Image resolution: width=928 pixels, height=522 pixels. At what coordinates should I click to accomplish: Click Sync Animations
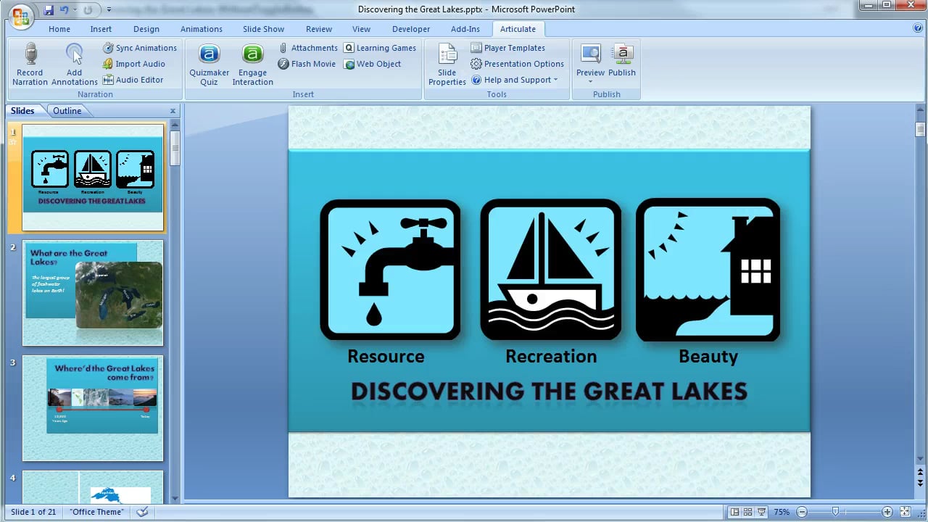139,48
